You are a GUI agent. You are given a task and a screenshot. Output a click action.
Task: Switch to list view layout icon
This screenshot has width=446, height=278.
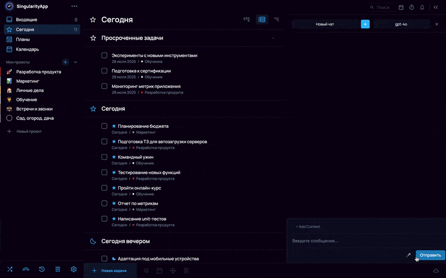261,19
